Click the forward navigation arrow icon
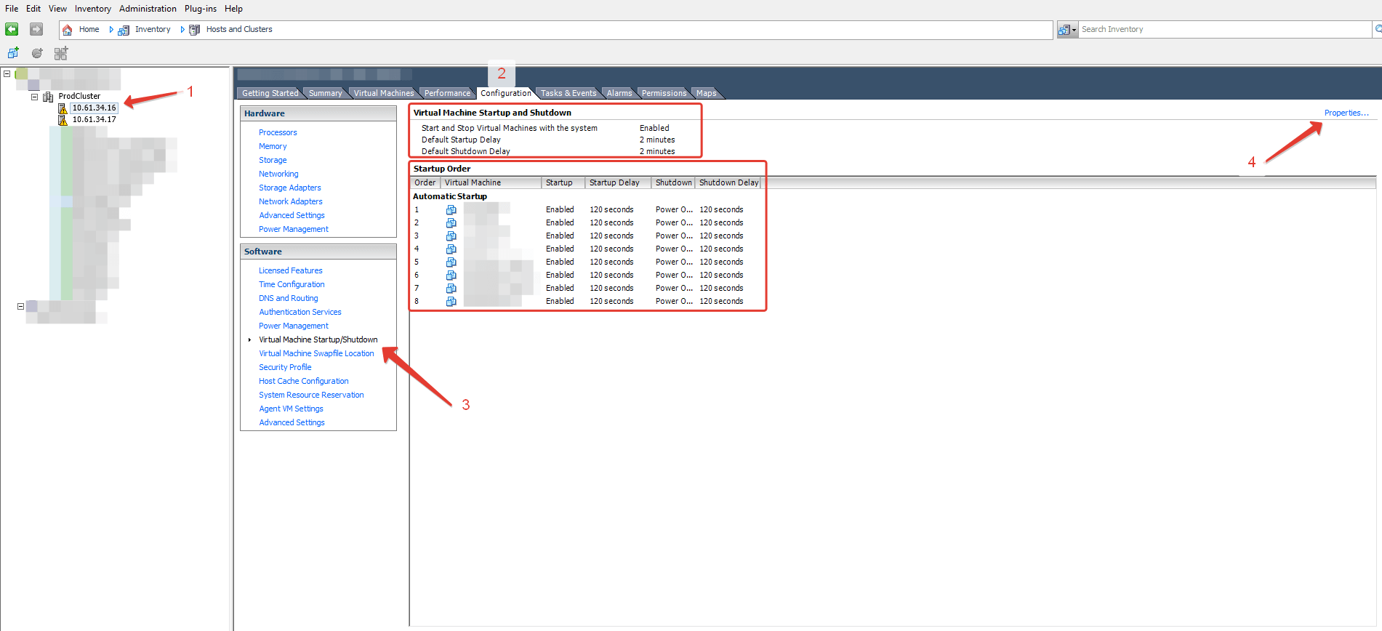Screen dimensions: 1382x631 (x=36, y=29)
